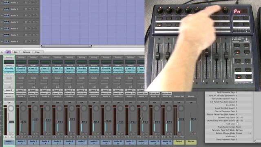The image size is (261, 147).
Task: Mute the Audio 1 channel strip
Action: point(10,134)
